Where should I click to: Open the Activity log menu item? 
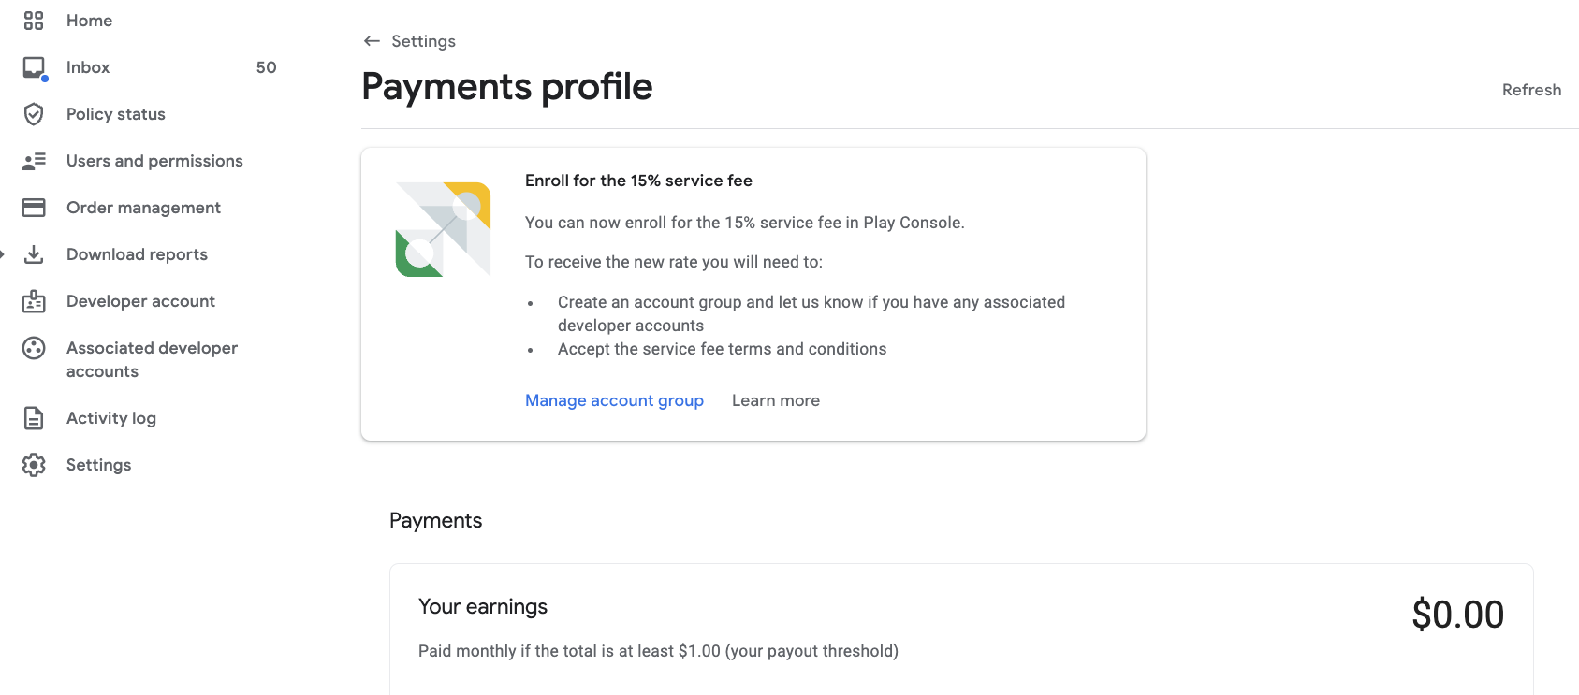111,418
